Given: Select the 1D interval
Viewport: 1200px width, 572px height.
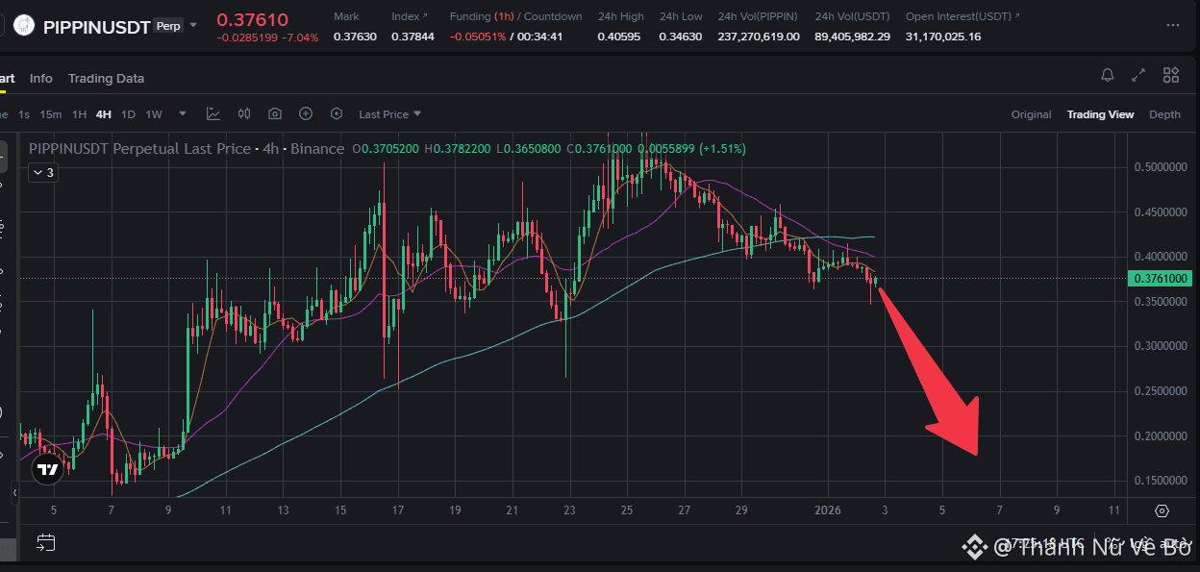Looking at the screenshot, I should click(x=128, y=114).
